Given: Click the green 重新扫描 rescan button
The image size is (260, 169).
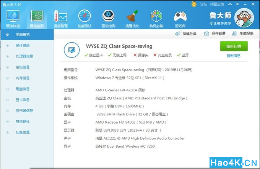Looking at the screenshot, I should click(x=234, y=46).
